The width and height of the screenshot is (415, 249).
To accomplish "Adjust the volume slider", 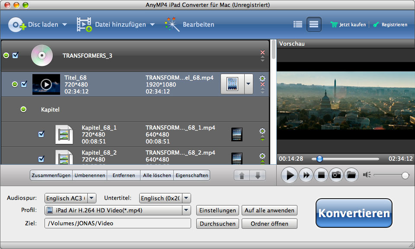I will point(392,175).
